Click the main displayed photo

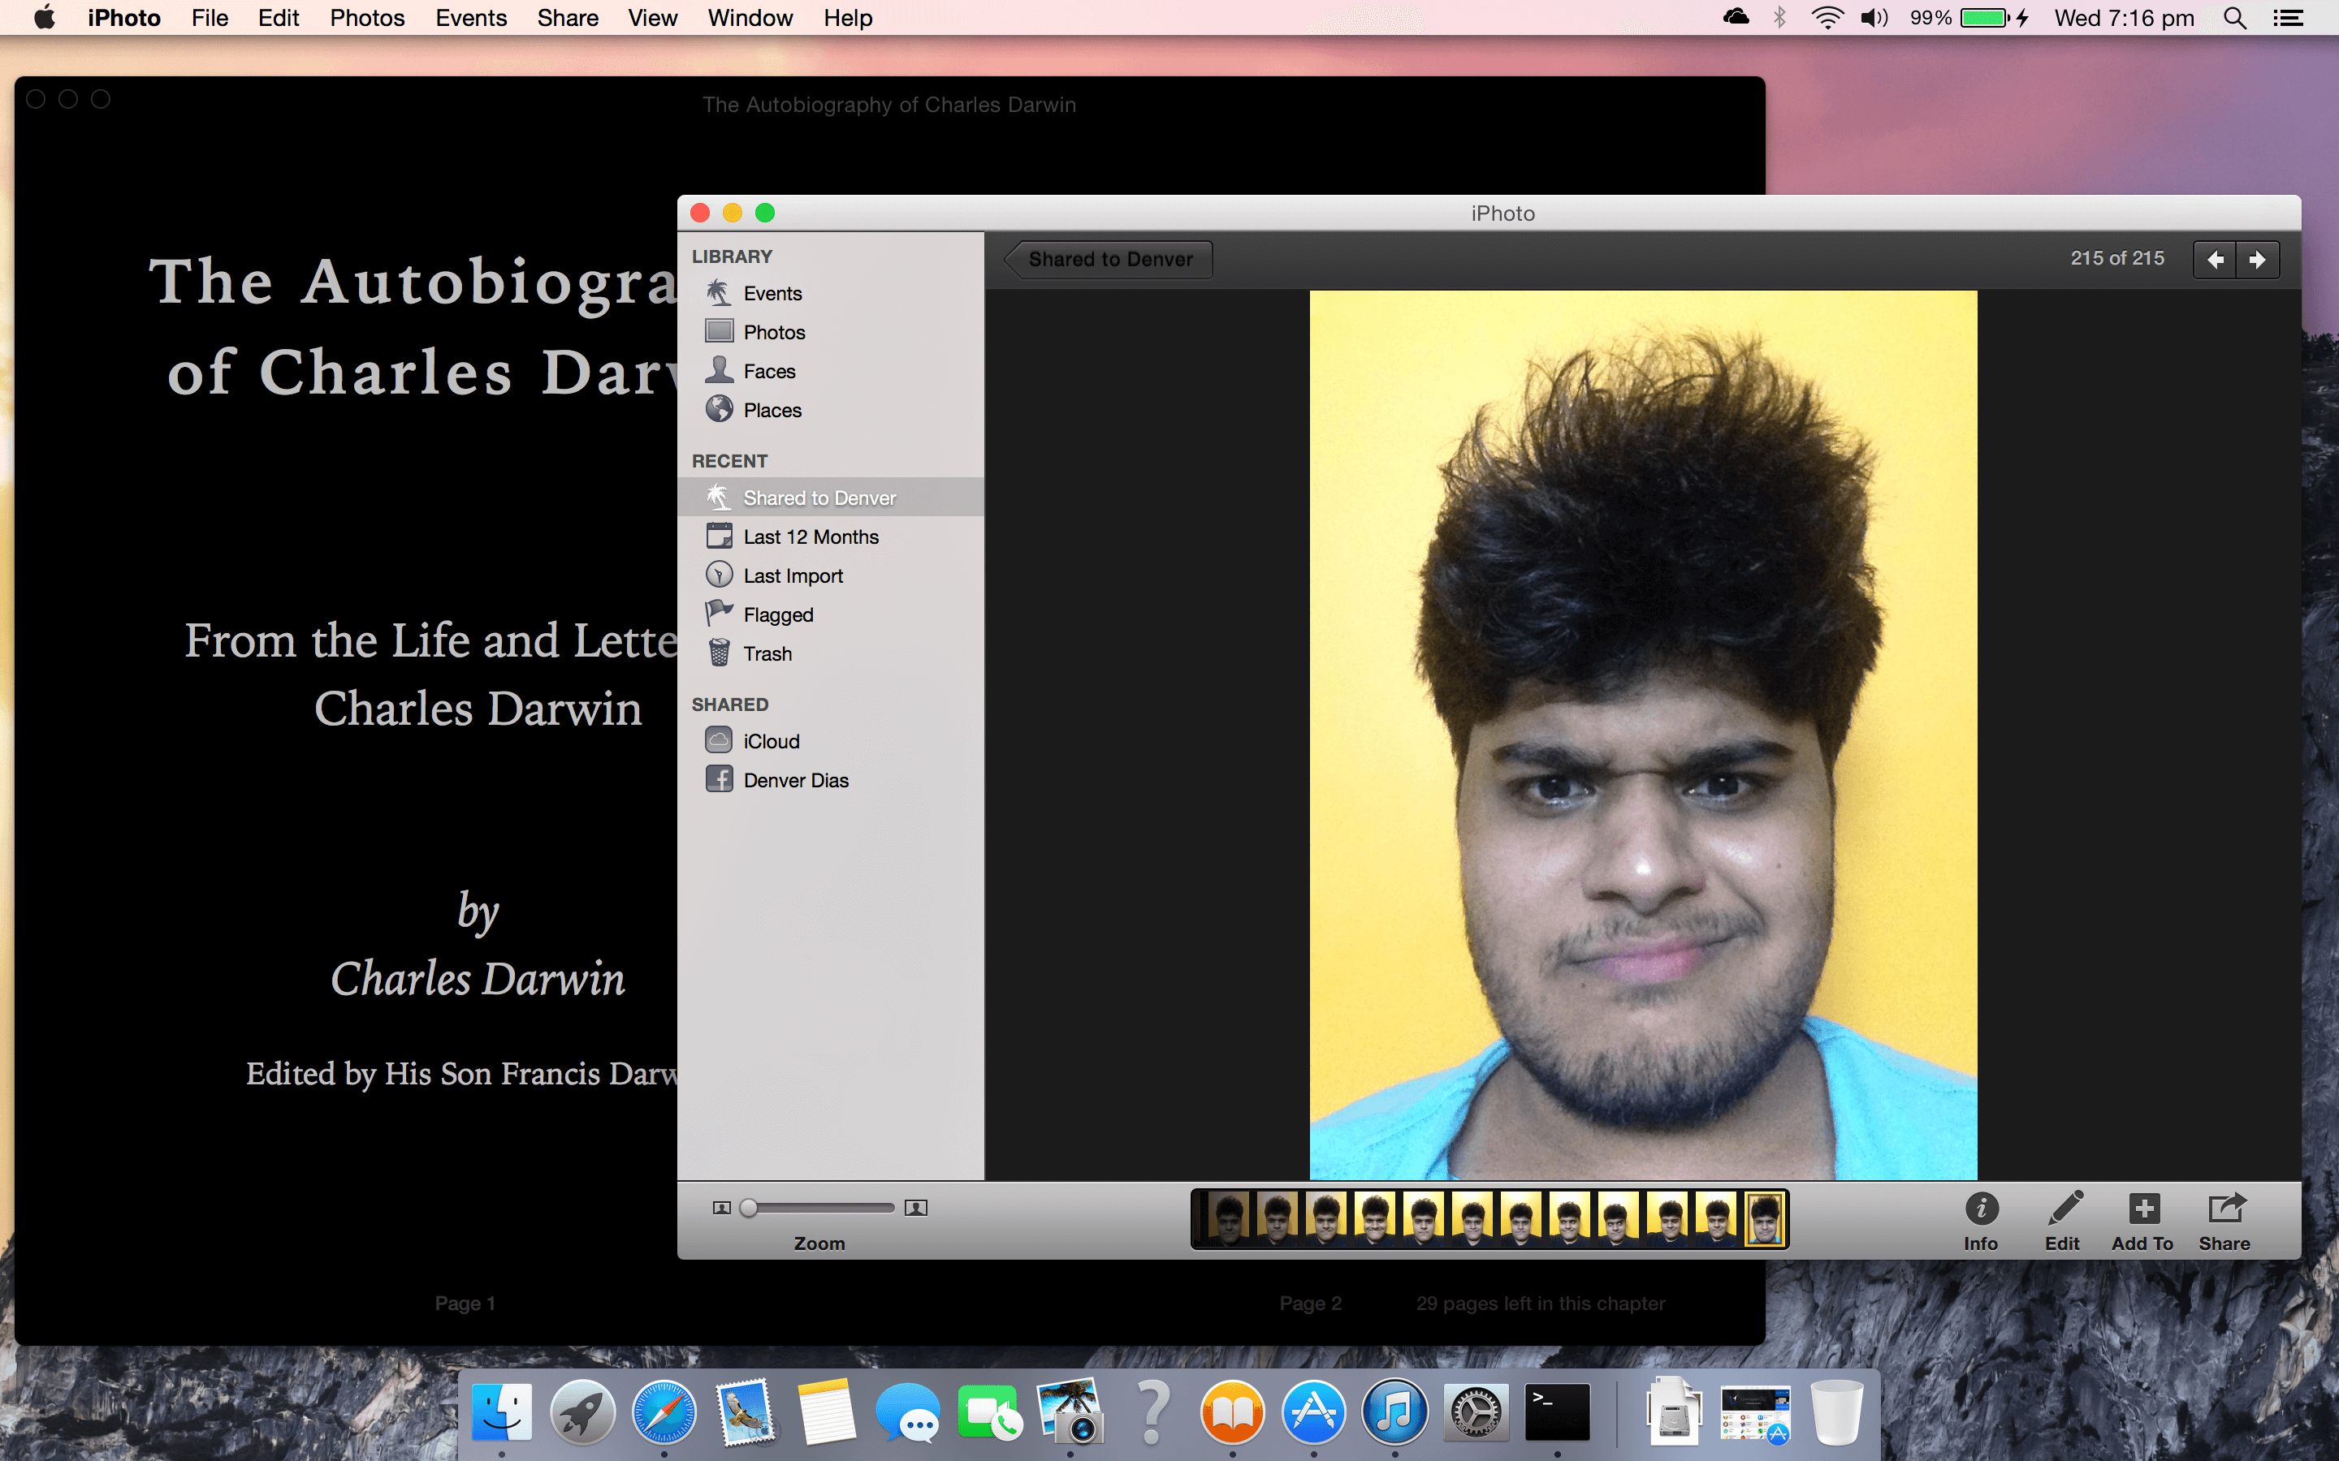[1643, 735]
